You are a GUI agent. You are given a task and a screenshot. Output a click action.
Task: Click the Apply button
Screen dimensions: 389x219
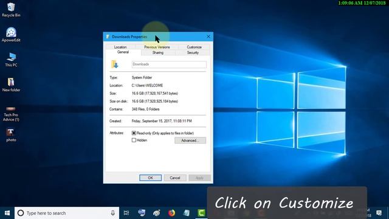(x=199, y=178)
